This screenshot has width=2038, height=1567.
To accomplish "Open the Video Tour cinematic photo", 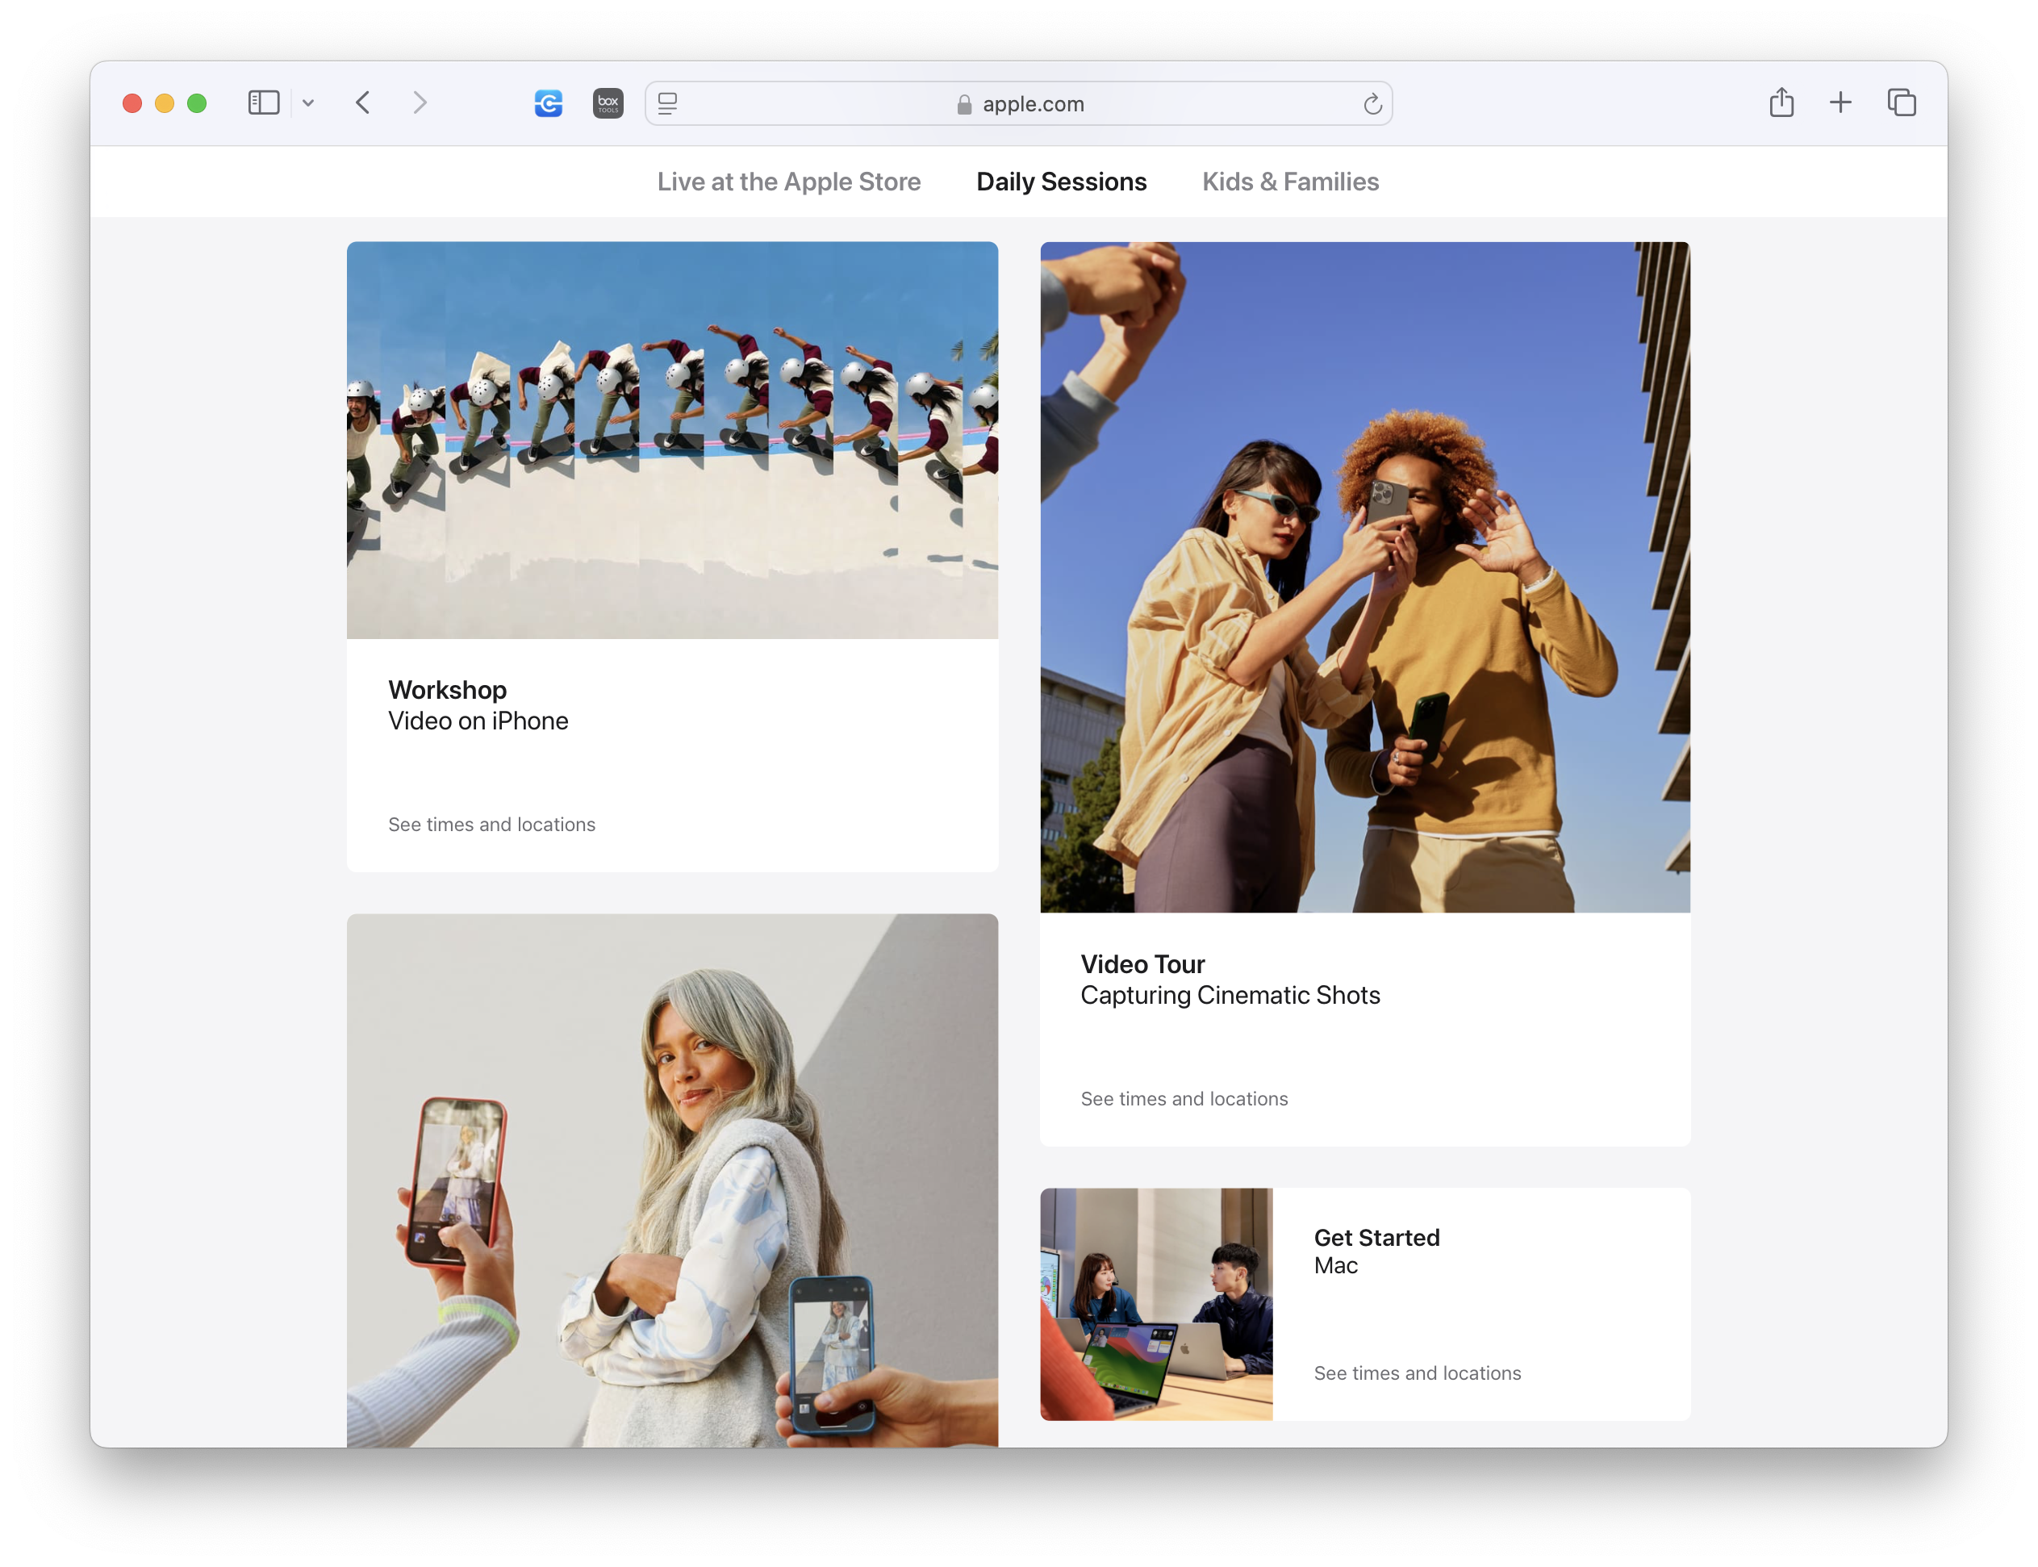I will pos(1364,578).
